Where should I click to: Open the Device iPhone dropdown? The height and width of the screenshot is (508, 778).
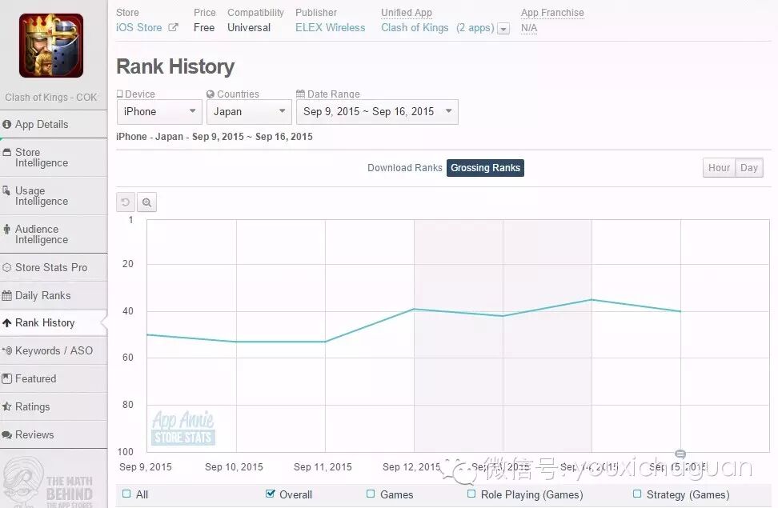159,111
